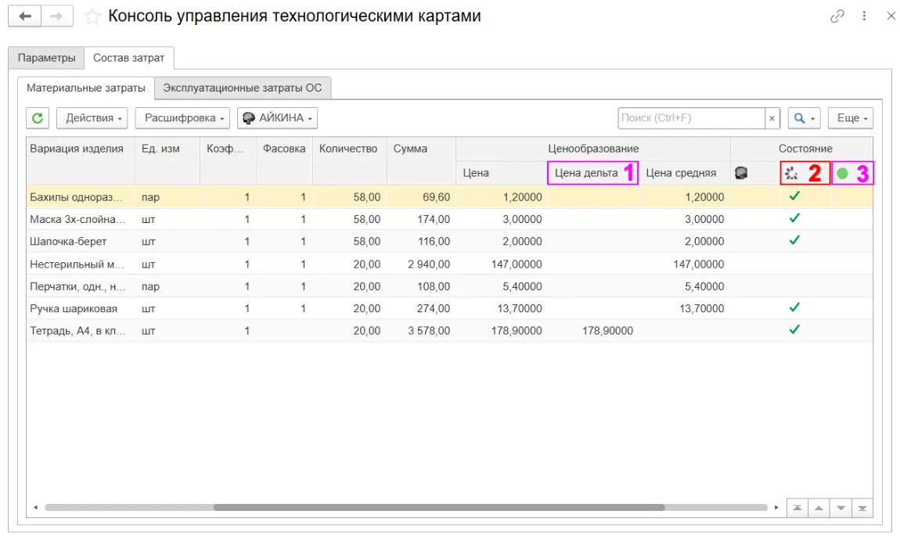Viewport: 900px width, 536px height.
Task: Click checkmark in Тетрадь, А4 row
Action: click(x=794, y=330)
